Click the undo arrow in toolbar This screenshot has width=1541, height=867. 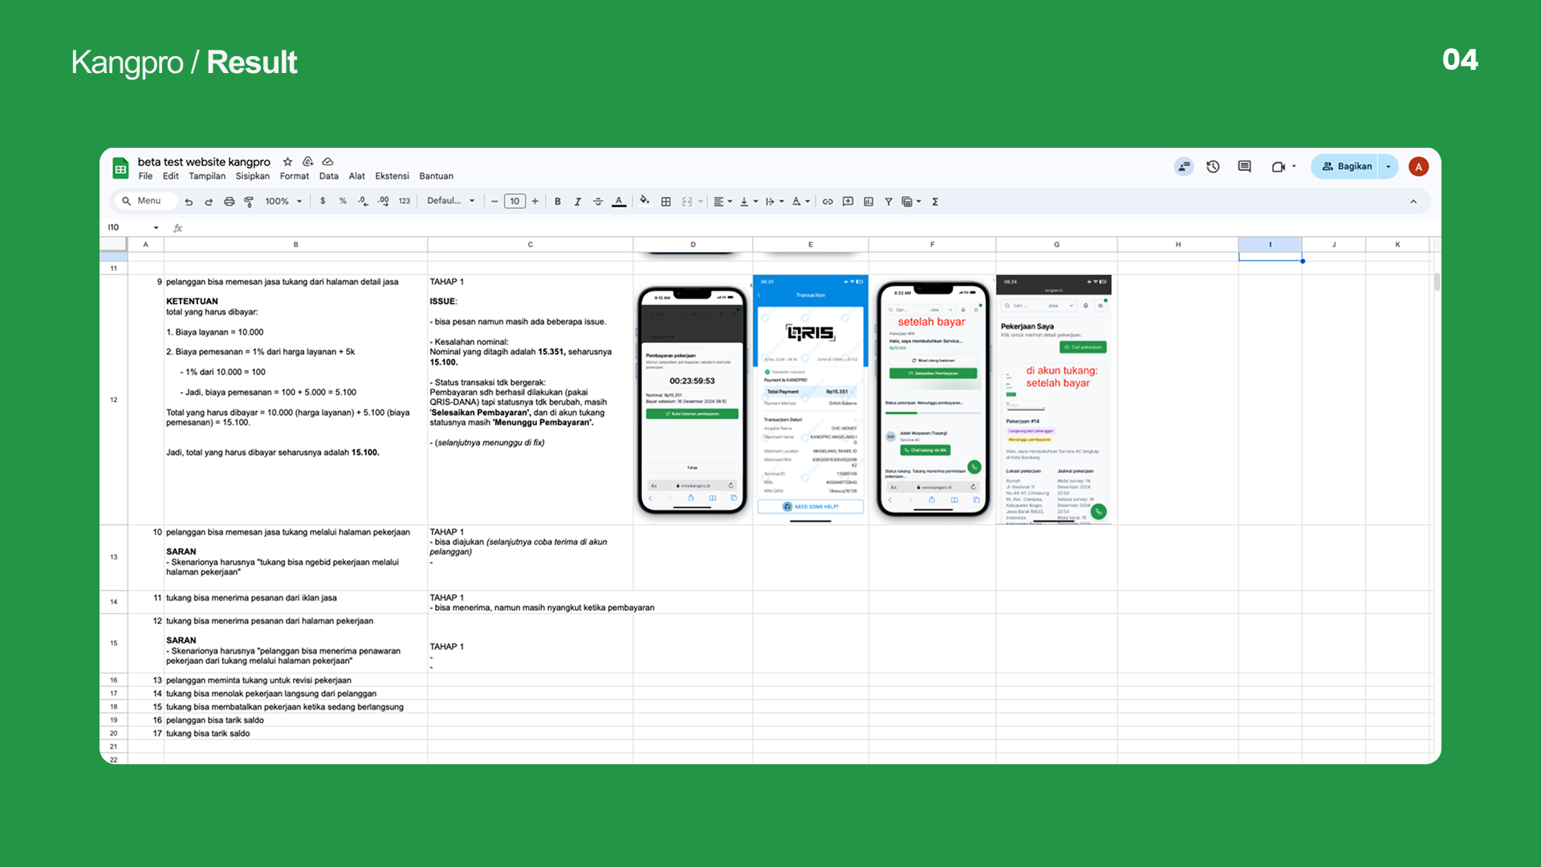coord(189,201)
